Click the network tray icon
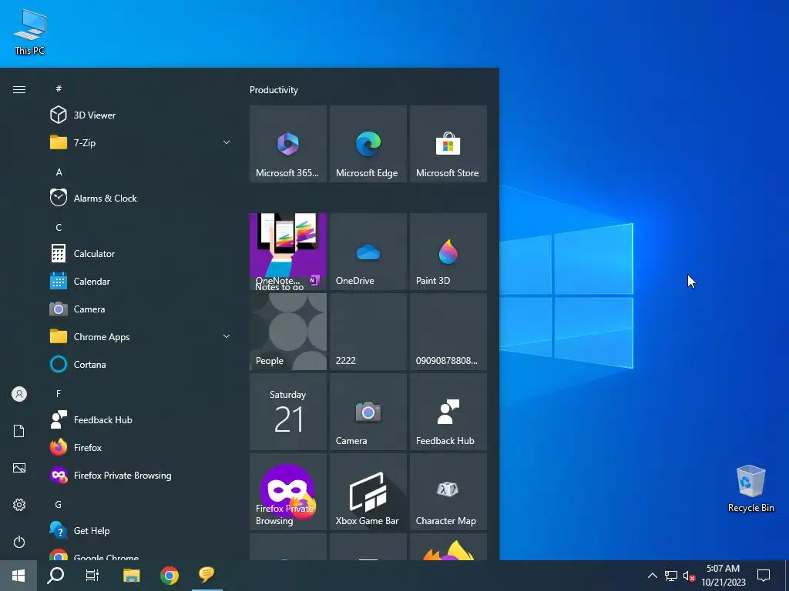Screen dimensions: 789x591 coord(671,576)
